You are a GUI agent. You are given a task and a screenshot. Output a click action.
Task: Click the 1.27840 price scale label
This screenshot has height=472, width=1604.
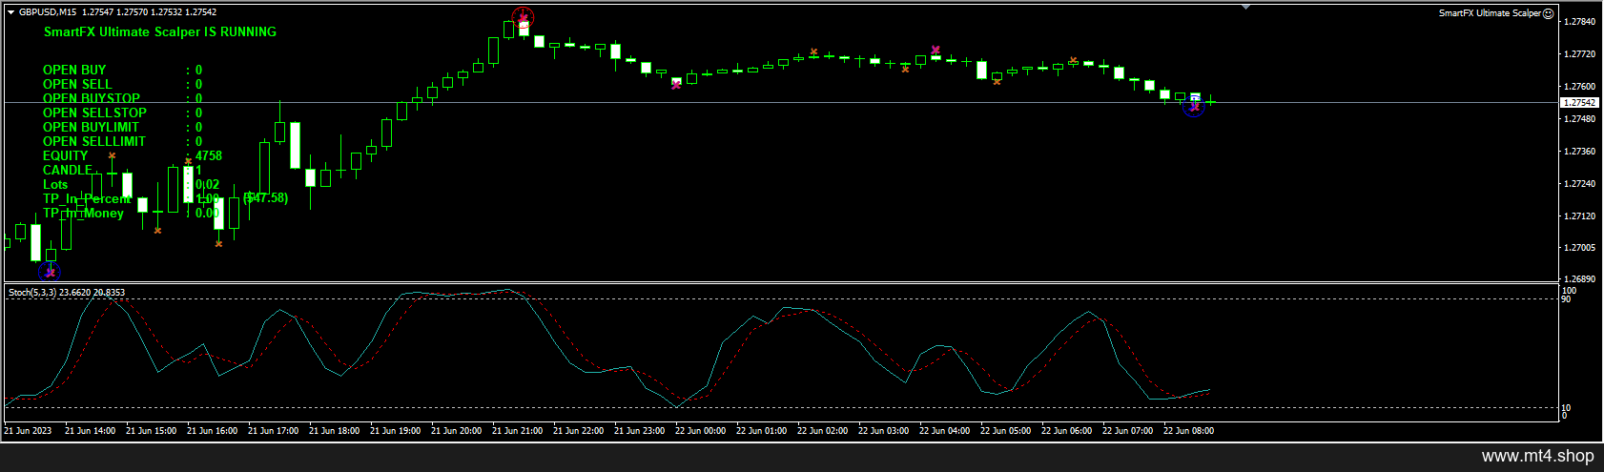point(1581,22)
